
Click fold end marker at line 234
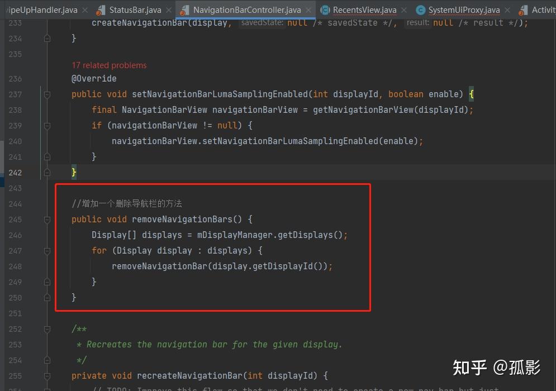point(47,39)
